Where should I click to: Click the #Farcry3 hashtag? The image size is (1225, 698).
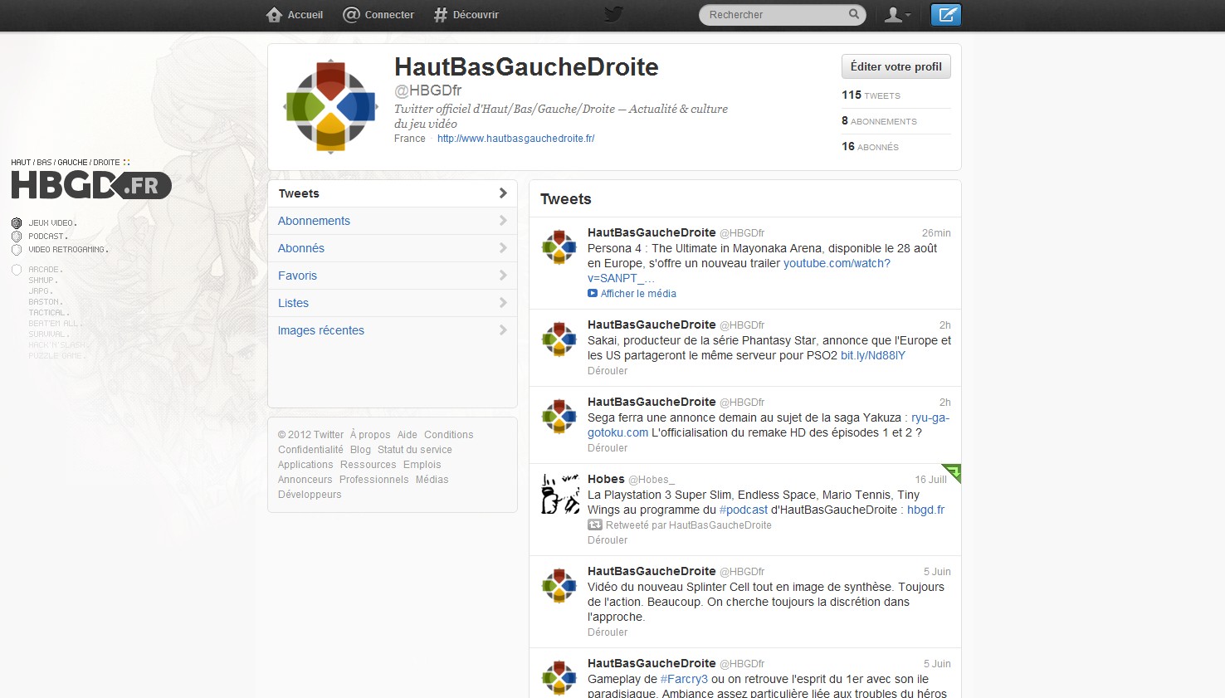click(684, 679)
